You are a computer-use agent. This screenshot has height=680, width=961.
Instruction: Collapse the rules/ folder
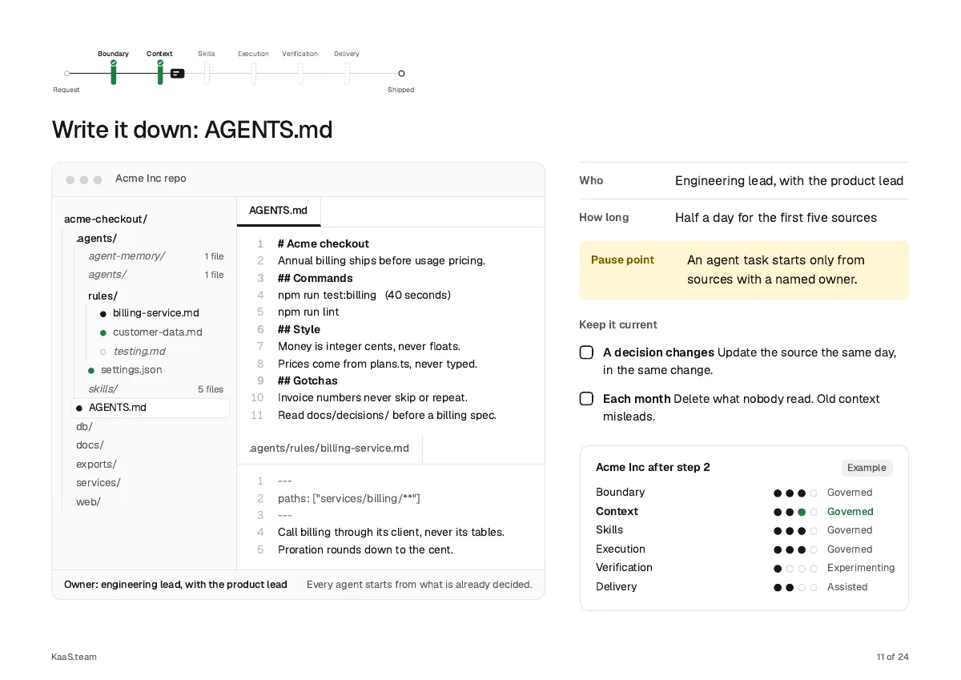pyautogui.click(x=103, y=296)
